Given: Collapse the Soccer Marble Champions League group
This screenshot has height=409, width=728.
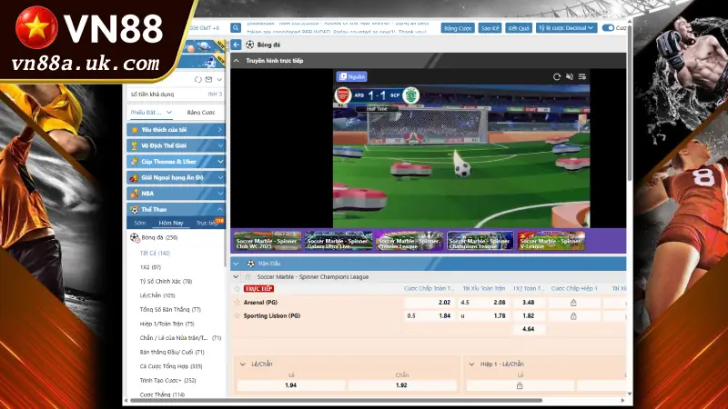Looking at the screenshot, I should [x=236, y=277].
